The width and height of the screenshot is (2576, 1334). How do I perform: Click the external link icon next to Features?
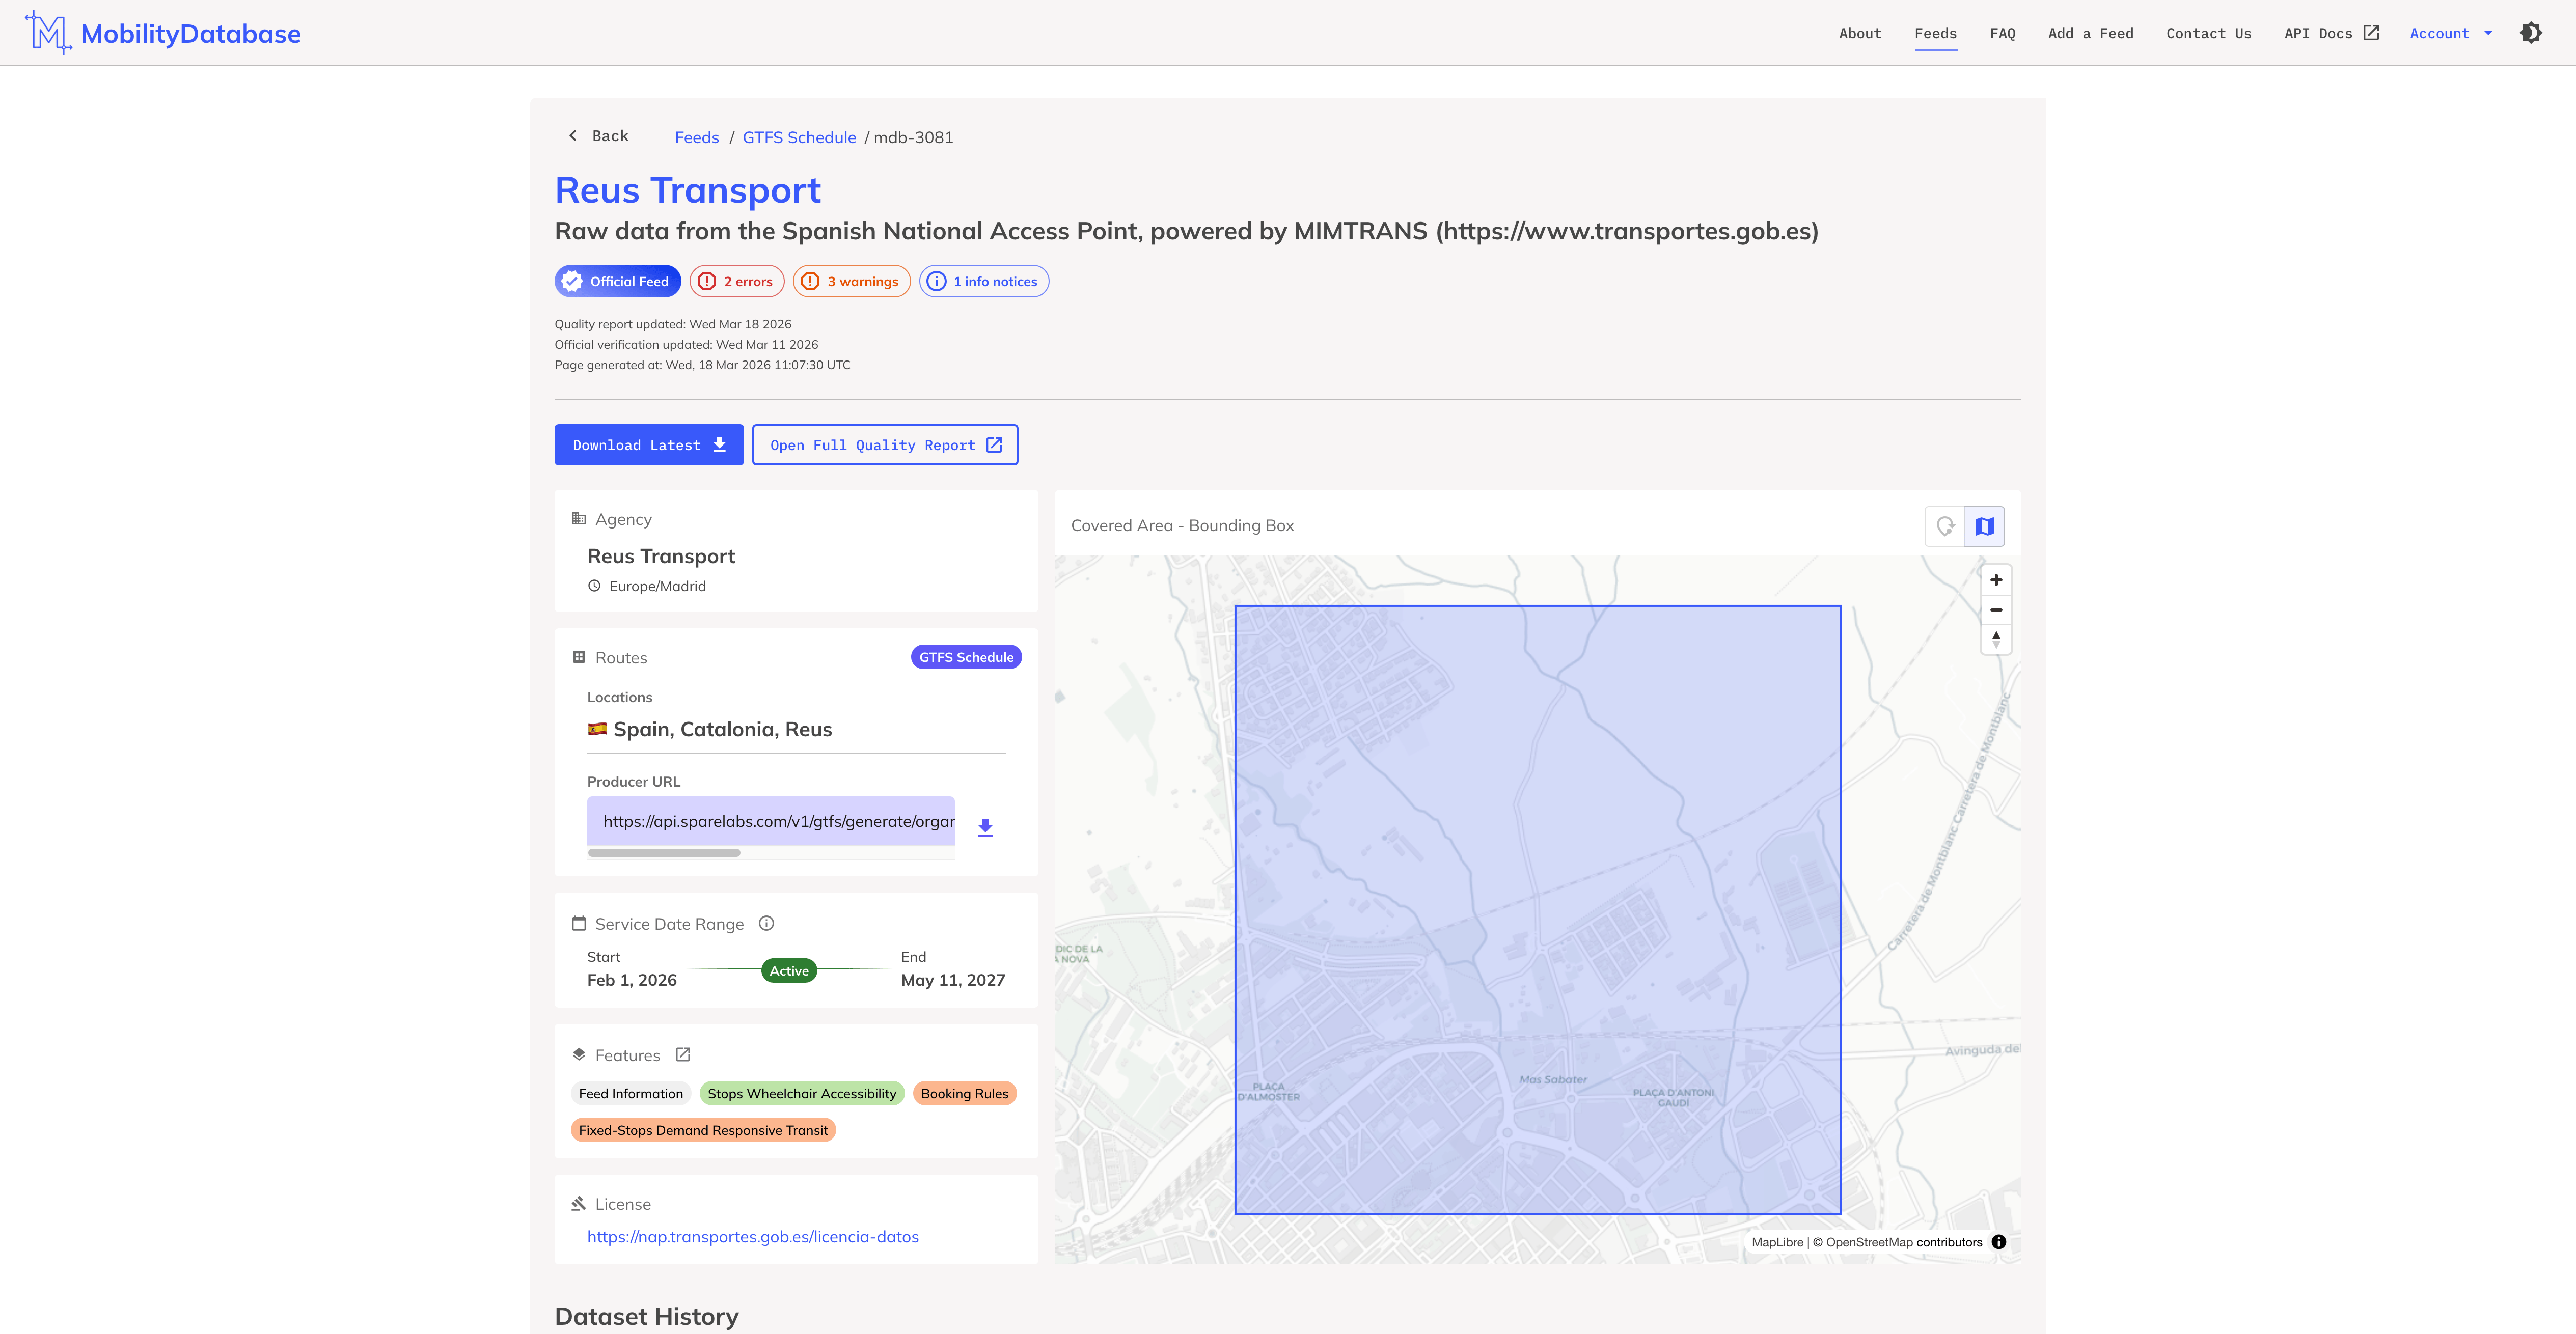pyautogui.click(x=683, y=1054)
